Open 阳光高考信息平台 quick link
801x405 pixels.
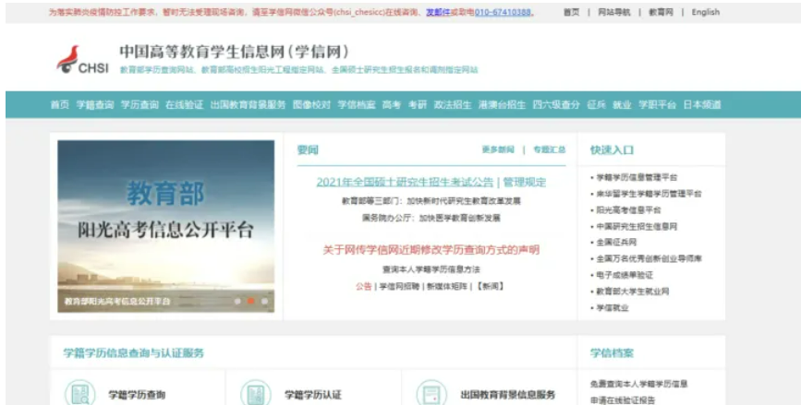pos(628,210)
